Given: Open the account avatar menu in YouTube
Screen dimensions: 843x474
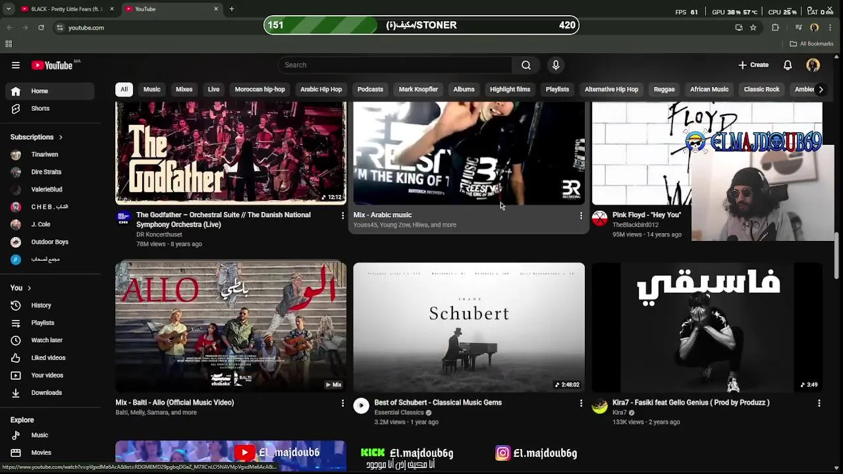Looking at the screenshot, I should (813, 65).
